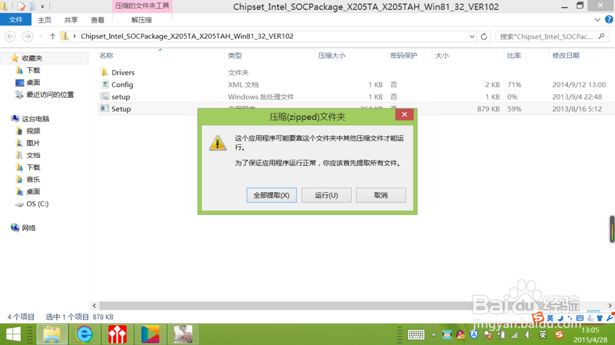Open recent locations dropdown beside navigation arrows
This screenshot has height=345, width=615.
tap(41, 36)
